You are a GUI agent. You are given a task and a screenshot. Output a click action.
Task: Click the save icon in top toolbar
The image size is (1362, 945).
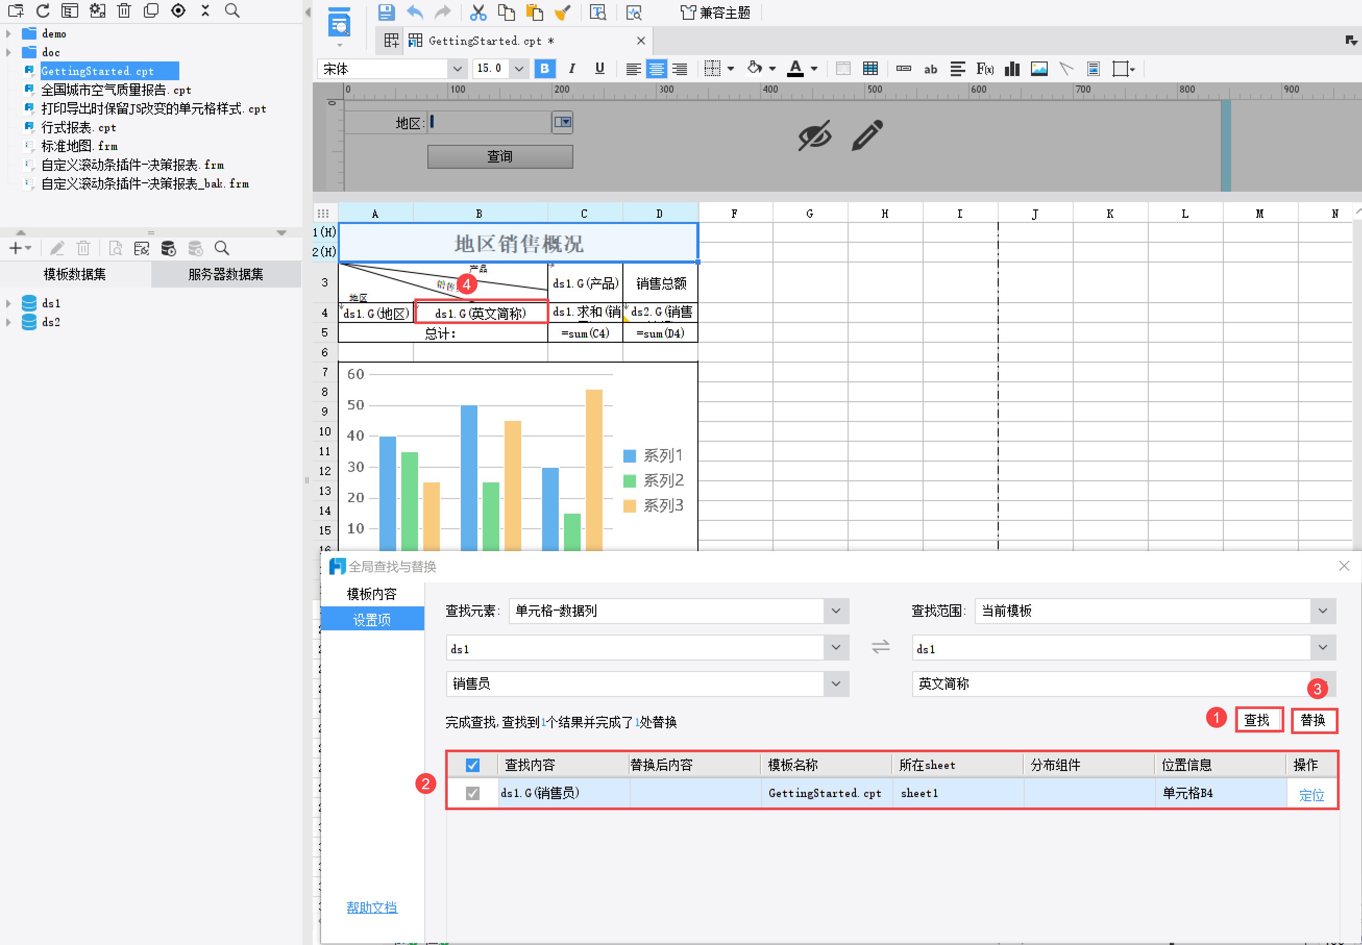[x=386, y=12]
